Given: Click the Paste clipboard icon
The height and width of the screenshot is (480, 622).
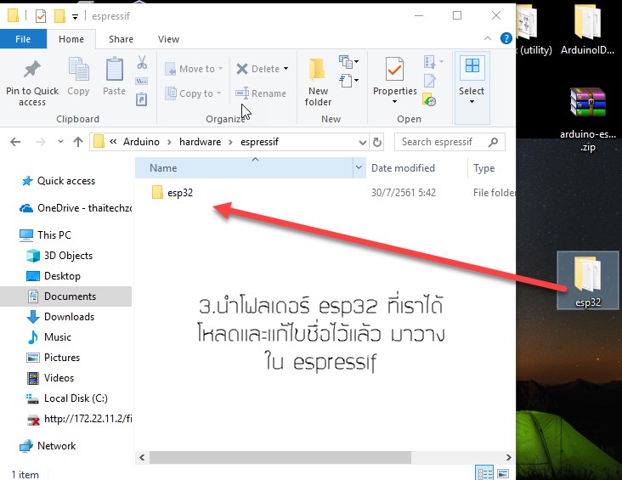Looking at the screenshot, I should click(114, 69).
